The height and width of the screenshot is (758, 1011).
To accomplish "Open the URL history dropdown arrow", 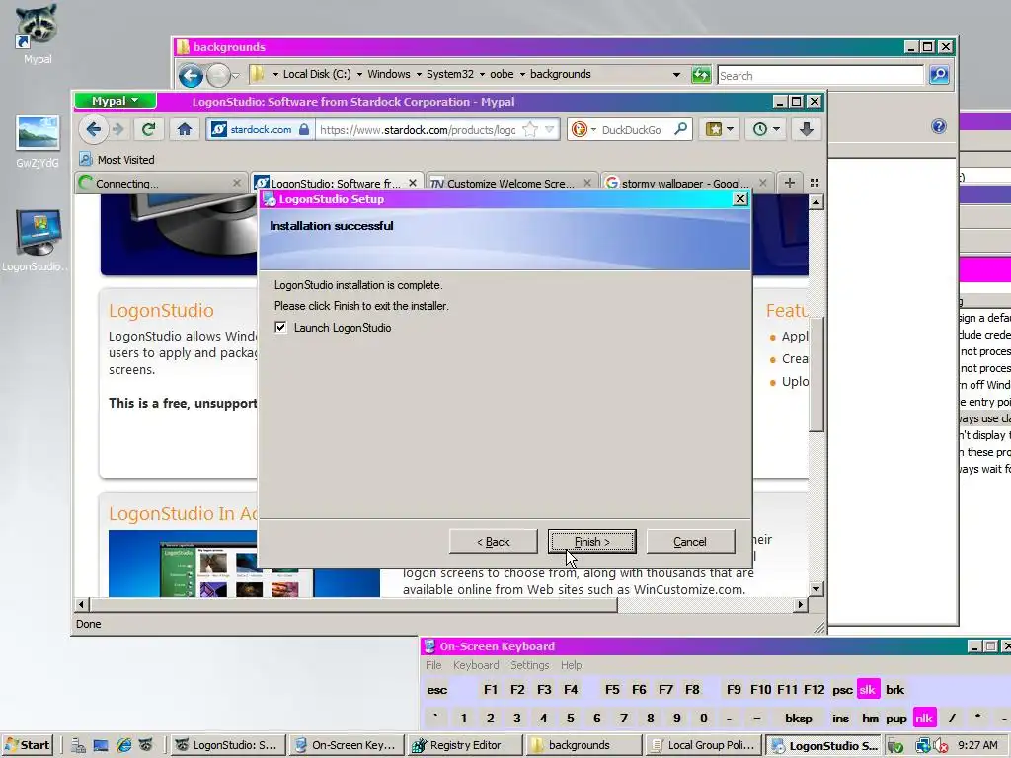I will tap(549, 129).
